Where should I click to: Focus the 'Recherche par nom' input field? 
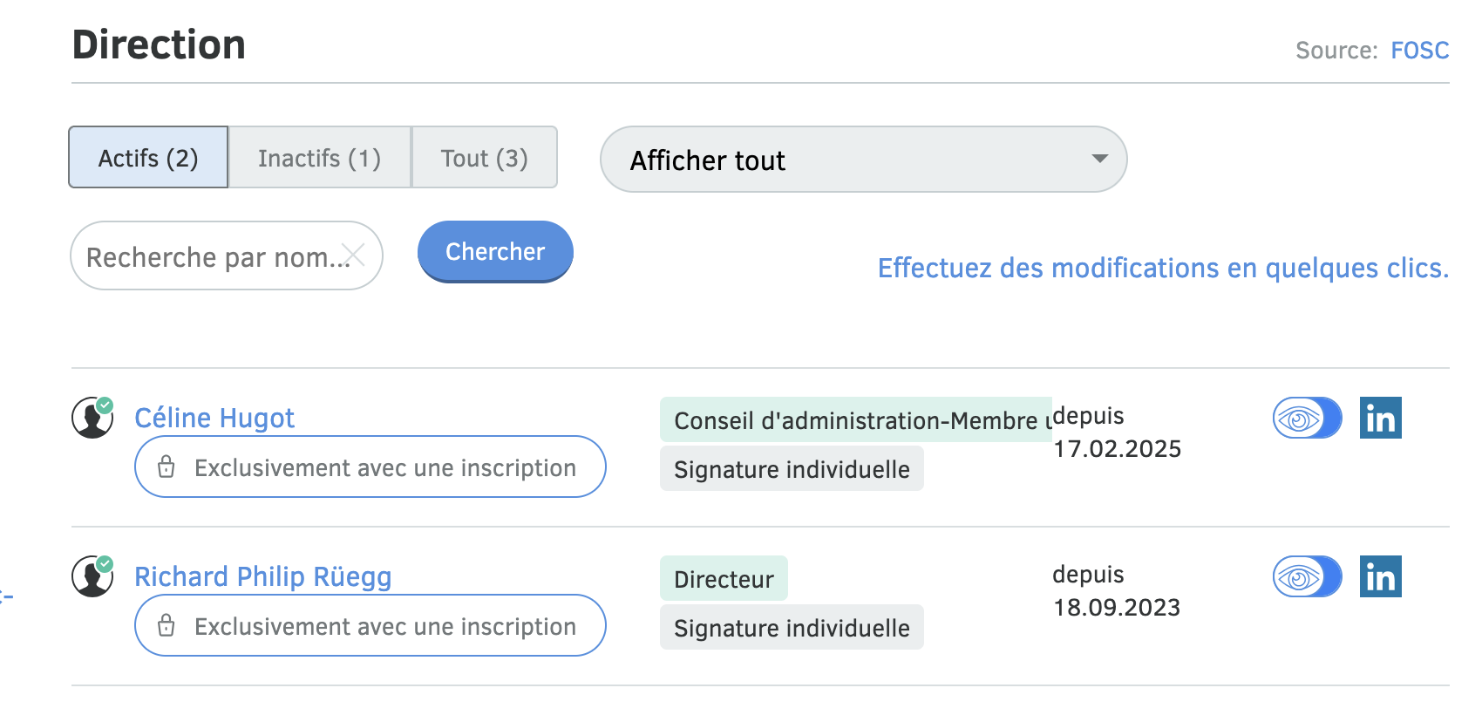[209, 256]
